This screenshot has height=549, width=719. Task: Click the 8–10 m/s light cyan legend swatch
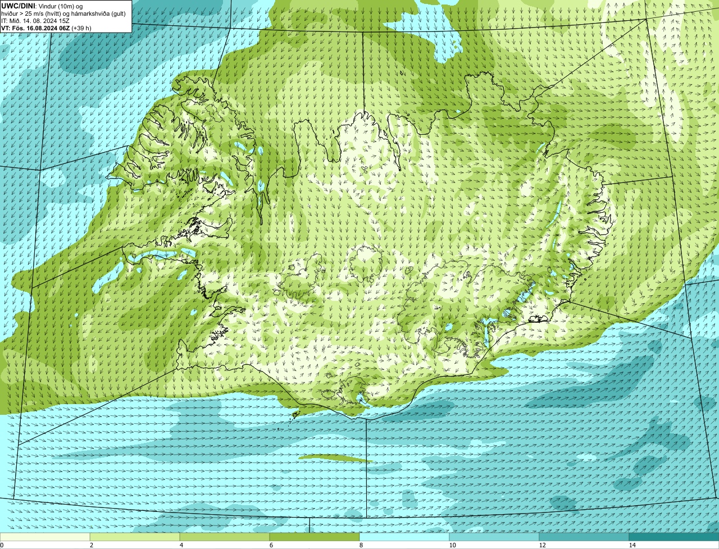404,537
